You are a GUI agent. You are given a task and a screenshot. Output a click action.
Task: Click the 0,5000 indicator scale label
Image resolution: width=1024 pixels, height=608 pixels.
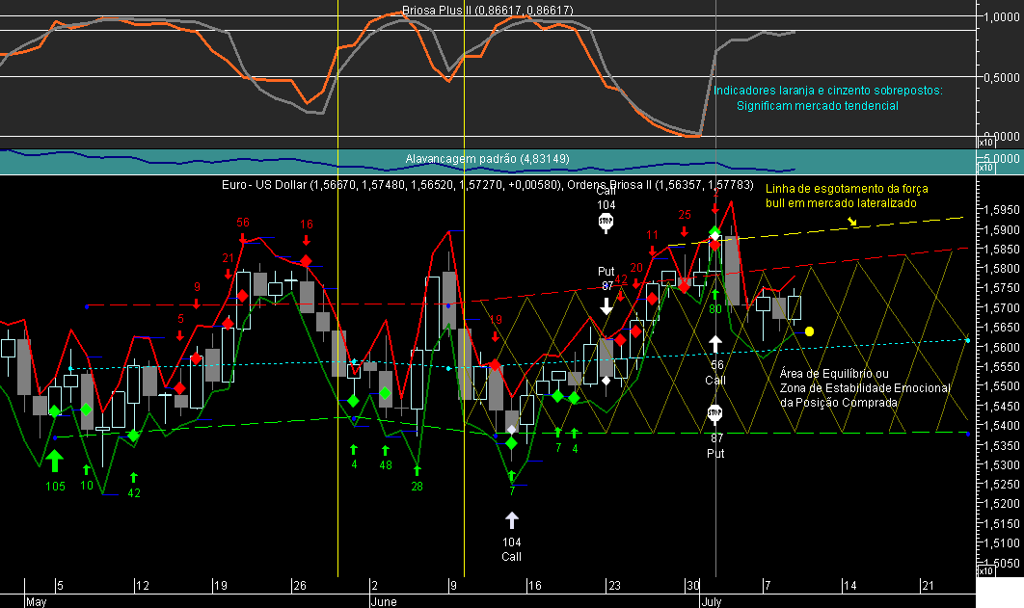click(1001, 77)
